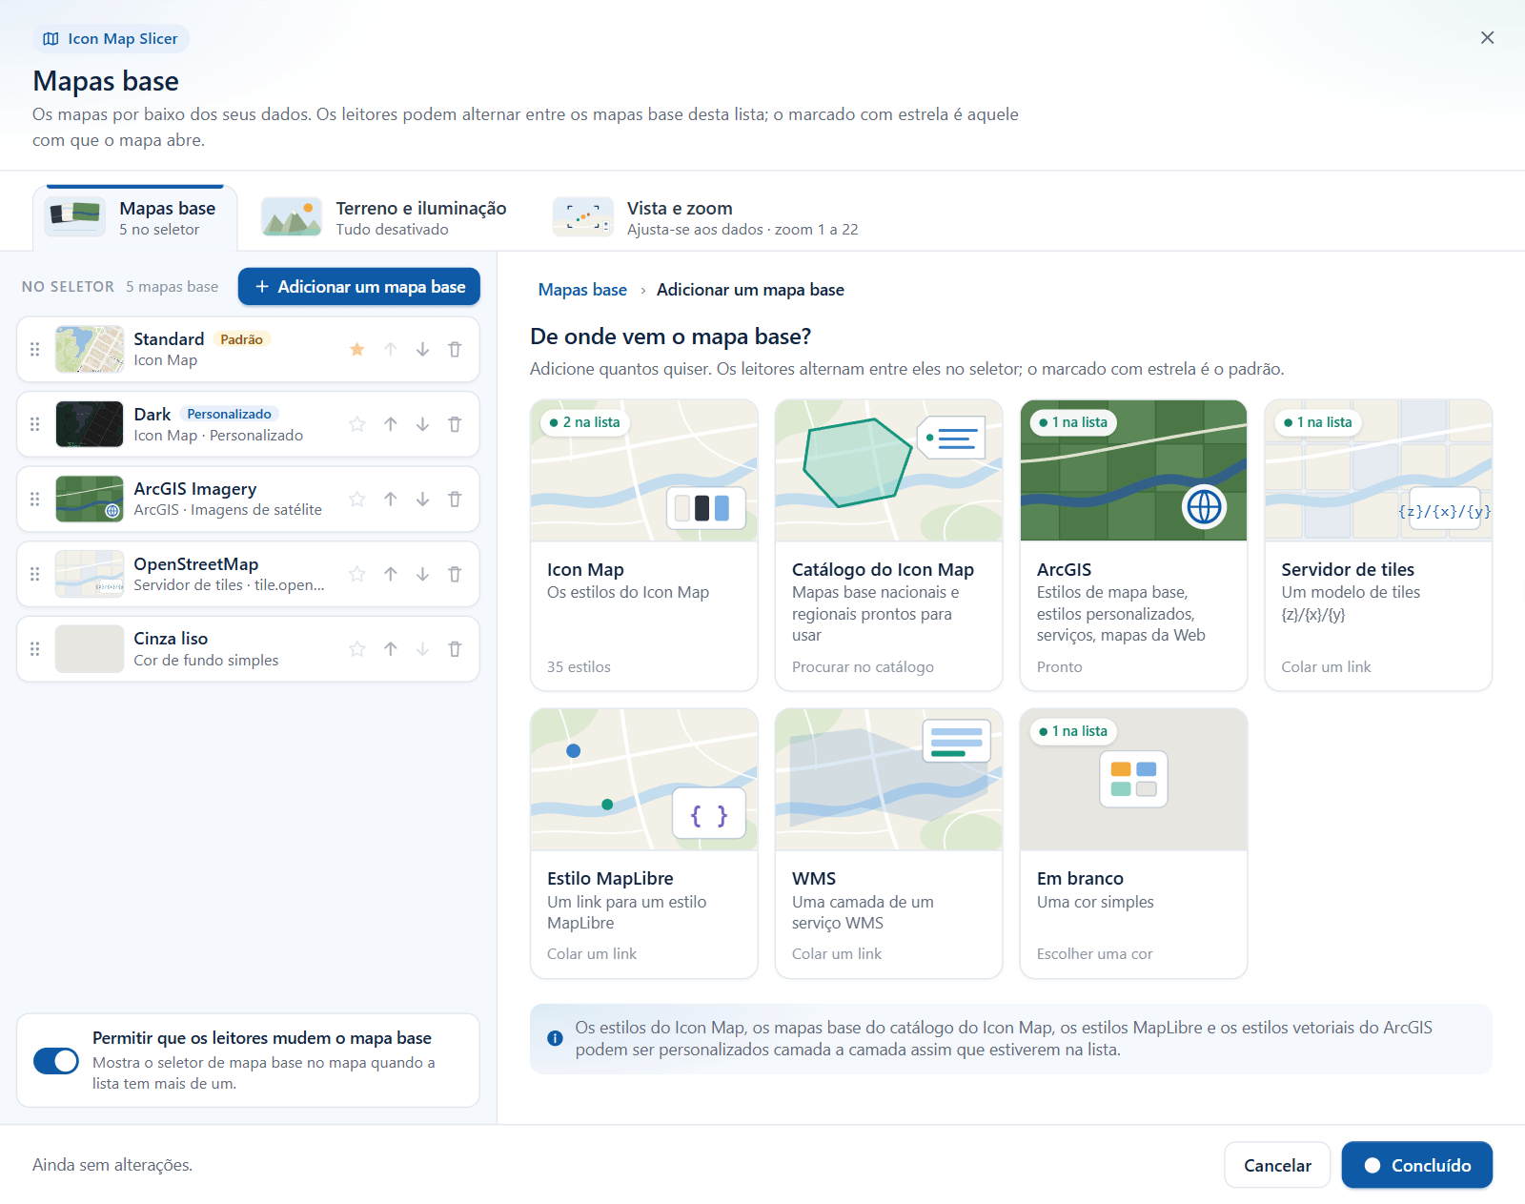The image size is (1525, 1204).
Task: Choose the Icon Map source card
Action: [644, 545]
